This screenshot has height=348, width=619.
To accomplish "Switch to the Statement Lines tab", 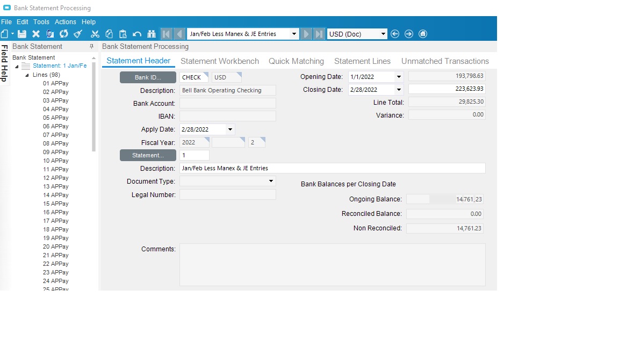I will pos(362,61).
